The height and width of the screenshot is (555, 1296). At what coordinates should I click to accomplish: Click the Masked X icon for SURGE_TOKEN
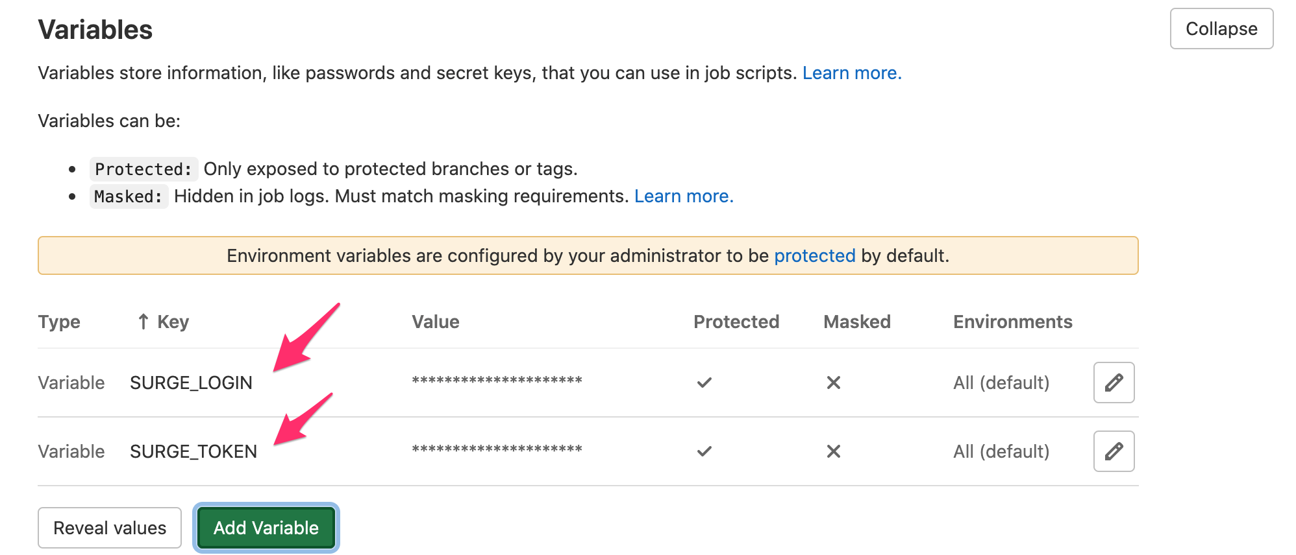(x=833, y=451)
